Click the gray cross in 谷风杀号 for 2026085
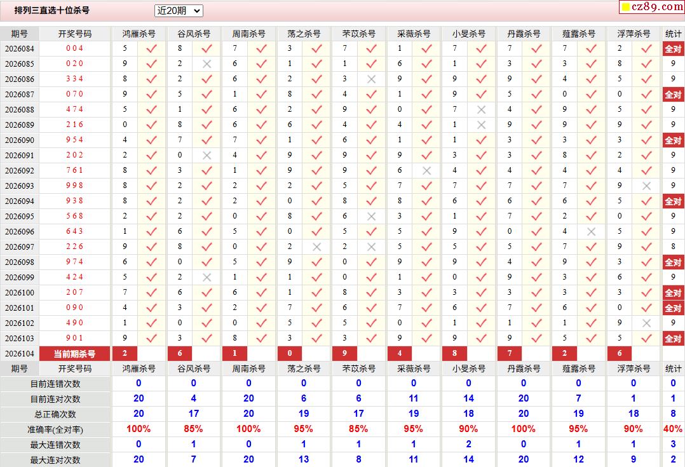Viewport: 685px width, 467px height. click(207, 64)
